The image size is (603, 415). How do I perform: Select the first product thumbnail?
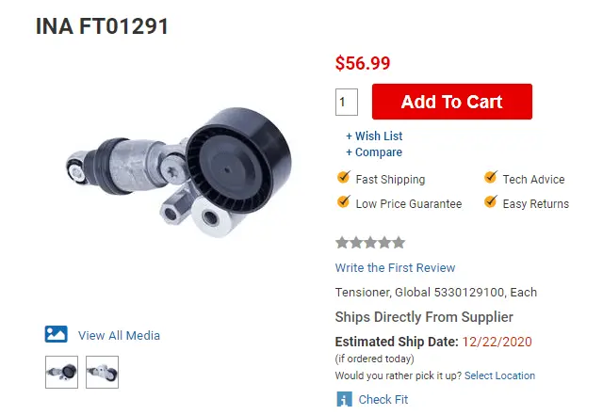click(61, 372)
